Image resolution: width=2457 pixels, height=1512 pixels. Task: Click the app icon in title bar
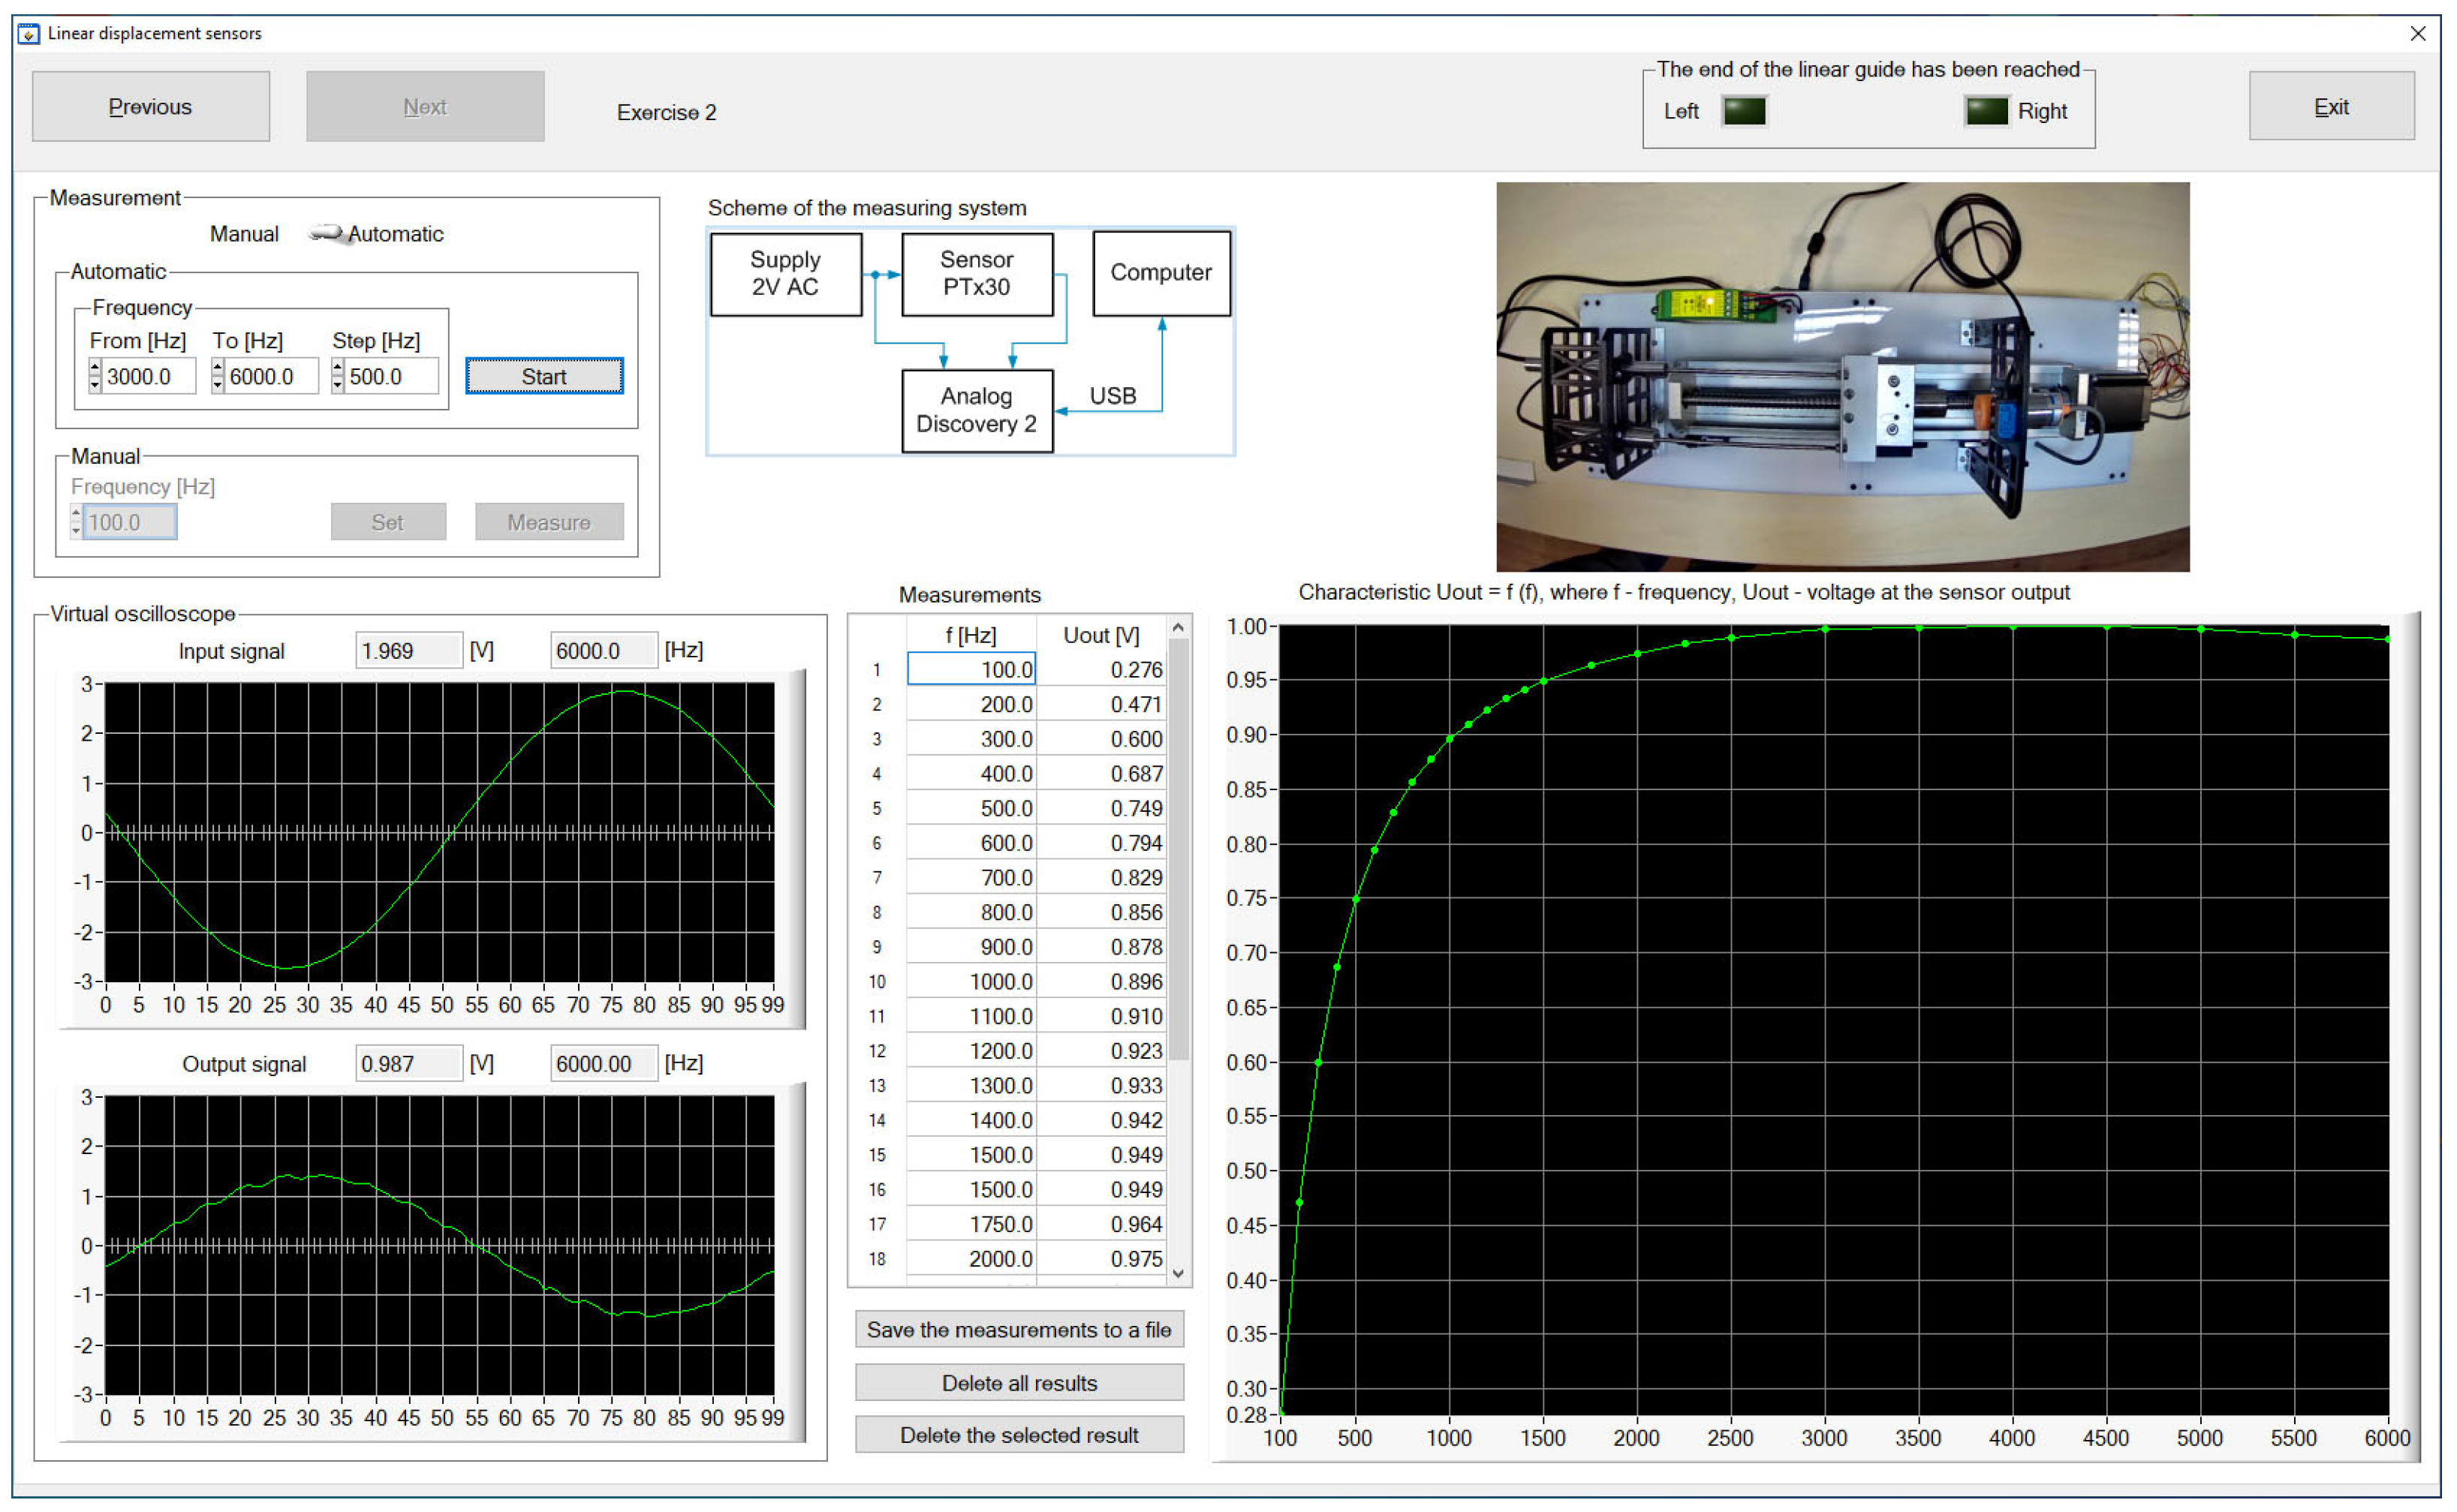29,34
